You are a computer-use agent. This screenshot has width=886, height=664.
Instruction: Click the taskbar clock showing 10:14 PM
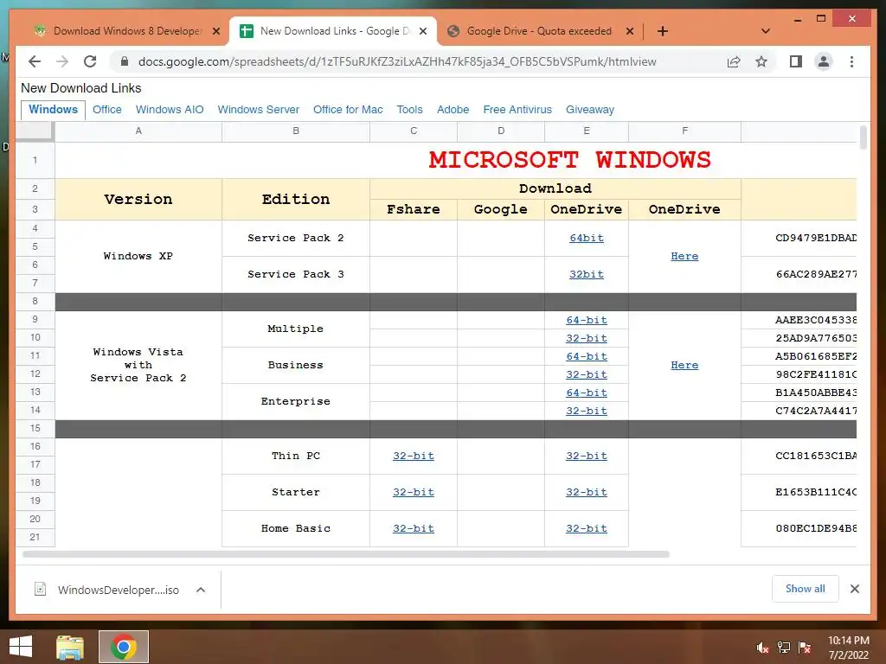tap(849, 648)
